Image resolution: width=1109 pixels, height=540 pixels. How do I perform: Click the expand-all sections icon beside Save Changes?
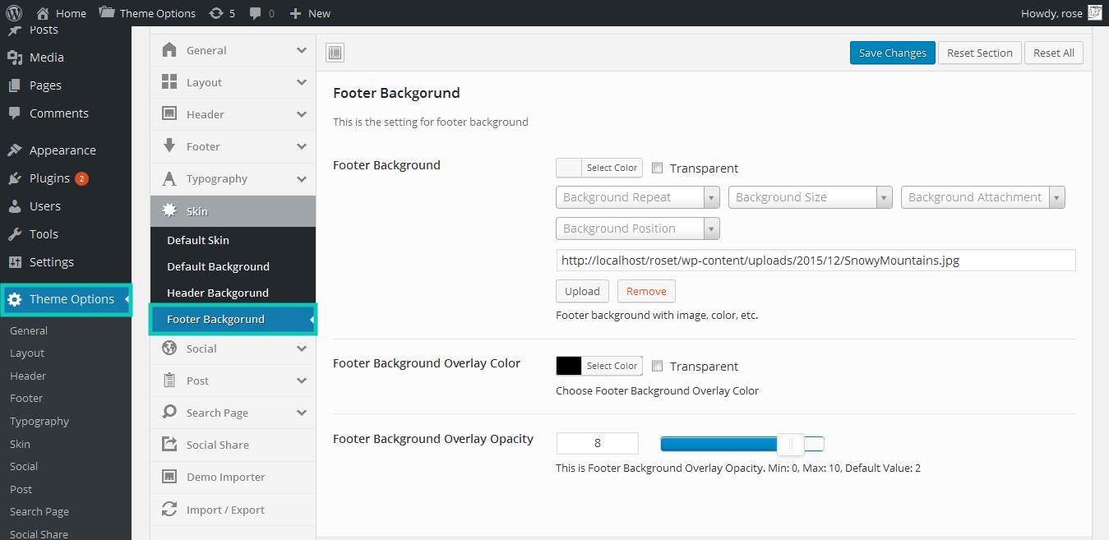point(335,53)
